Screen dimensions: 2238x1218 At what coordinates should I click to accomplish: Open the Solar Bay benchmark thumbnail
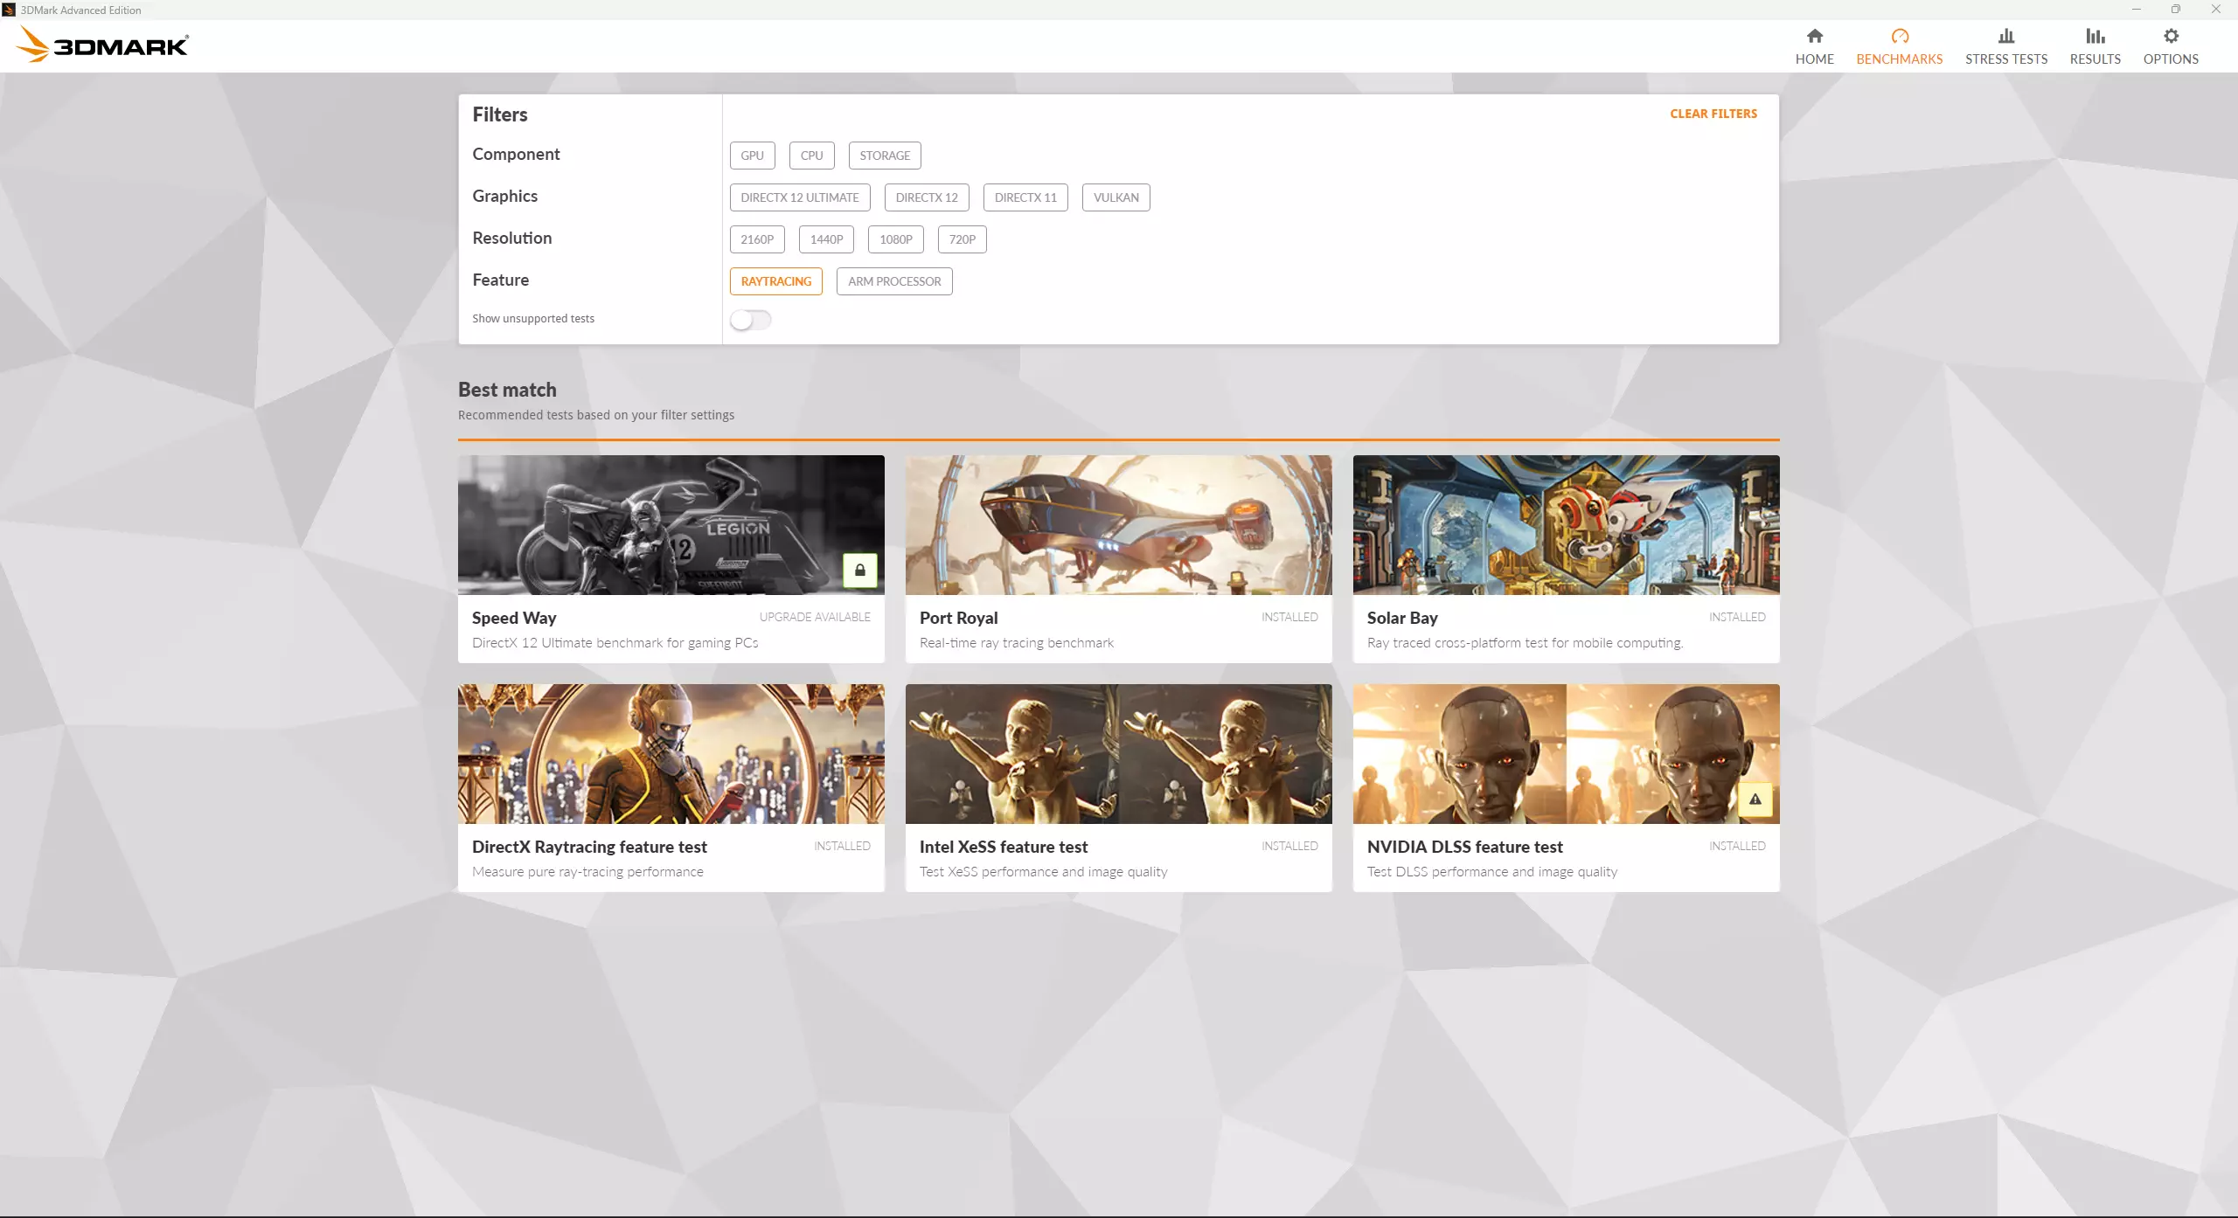(1566, 525)
